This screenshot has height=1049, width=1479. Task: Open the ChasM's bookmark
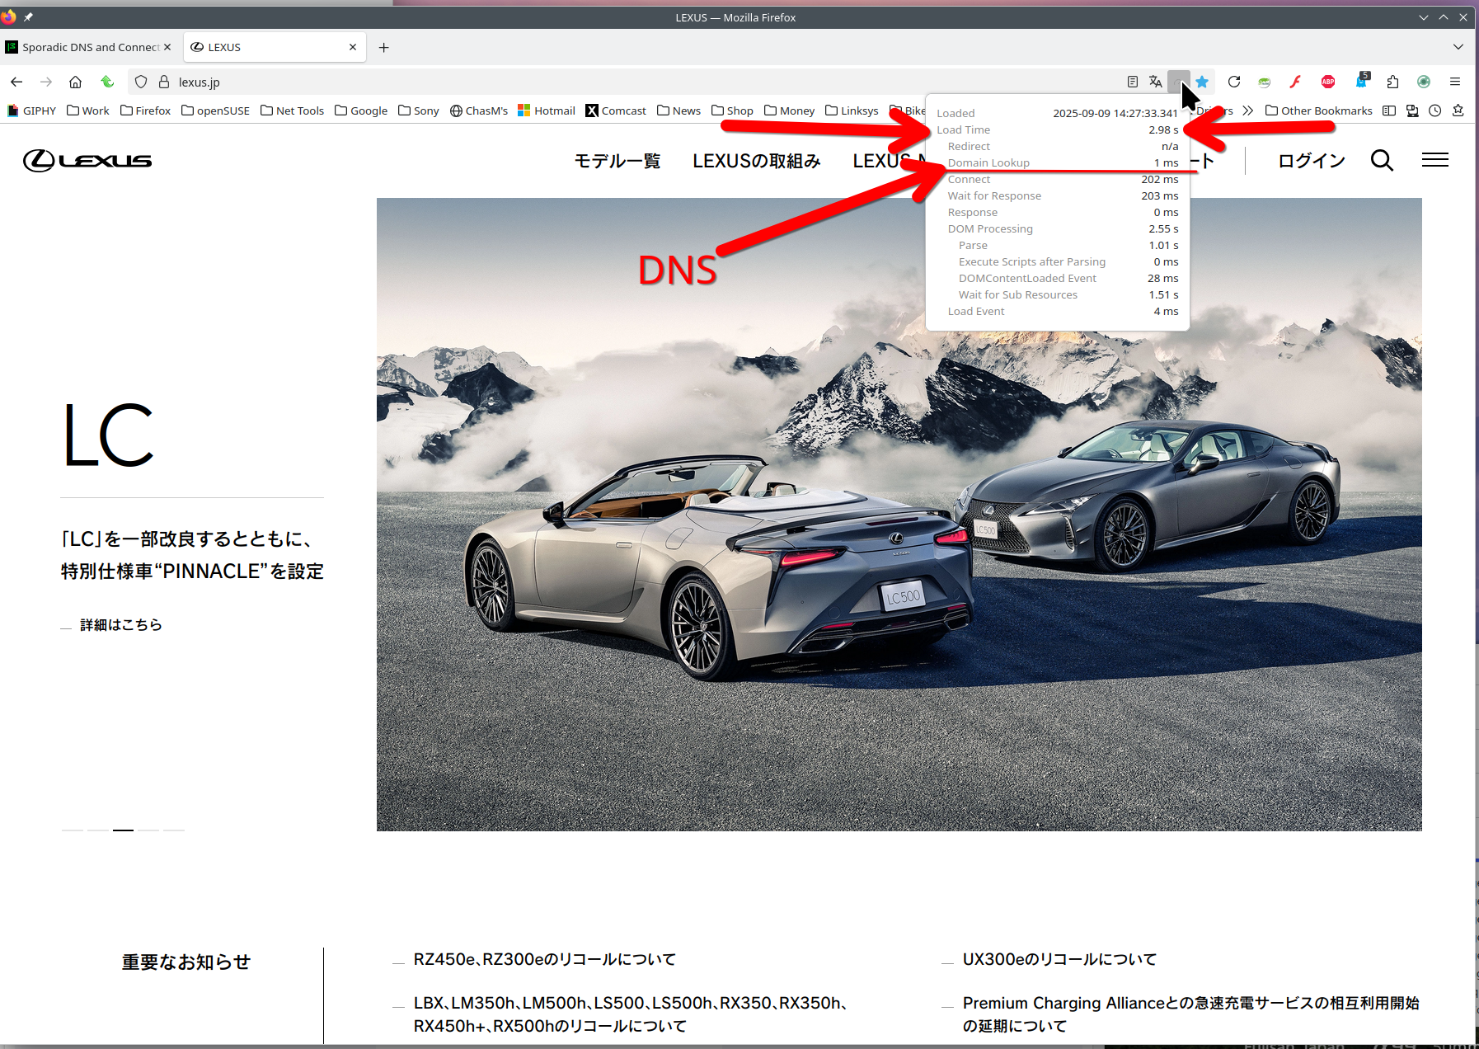click(x=479, y=111)
